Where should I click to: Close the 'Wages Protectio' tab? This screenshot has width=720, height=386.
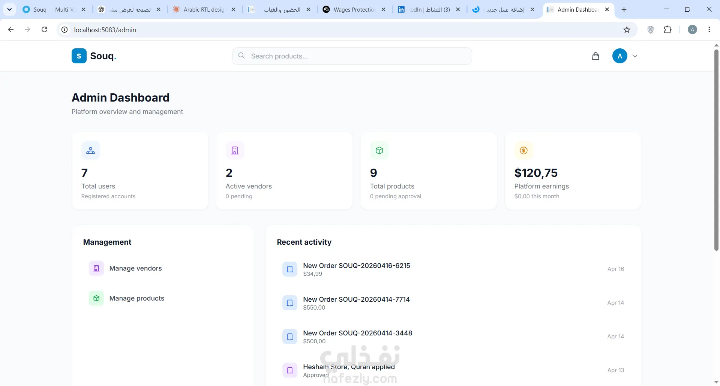coord(383,9)
